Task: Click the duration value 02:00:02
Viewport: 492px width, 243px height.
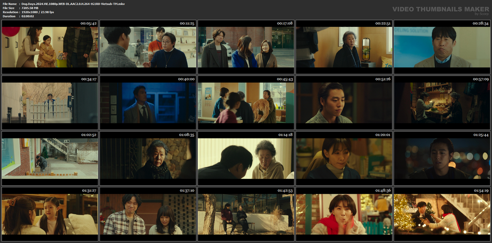Action: (28, 17)
